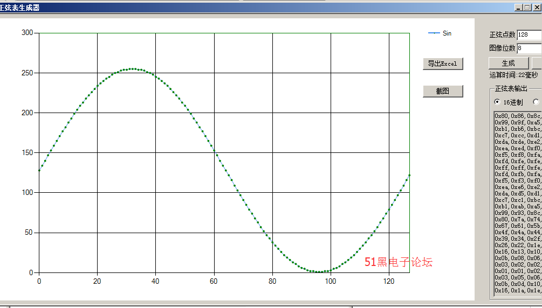
Task: Click the 200 label on the vertical axis
Action: [x=28, y=113]
